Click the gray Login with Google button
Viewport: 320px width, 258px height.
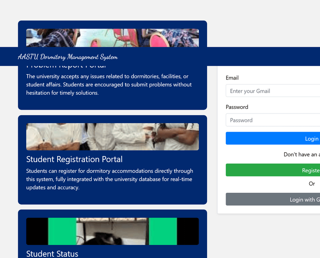pos(273,199)
